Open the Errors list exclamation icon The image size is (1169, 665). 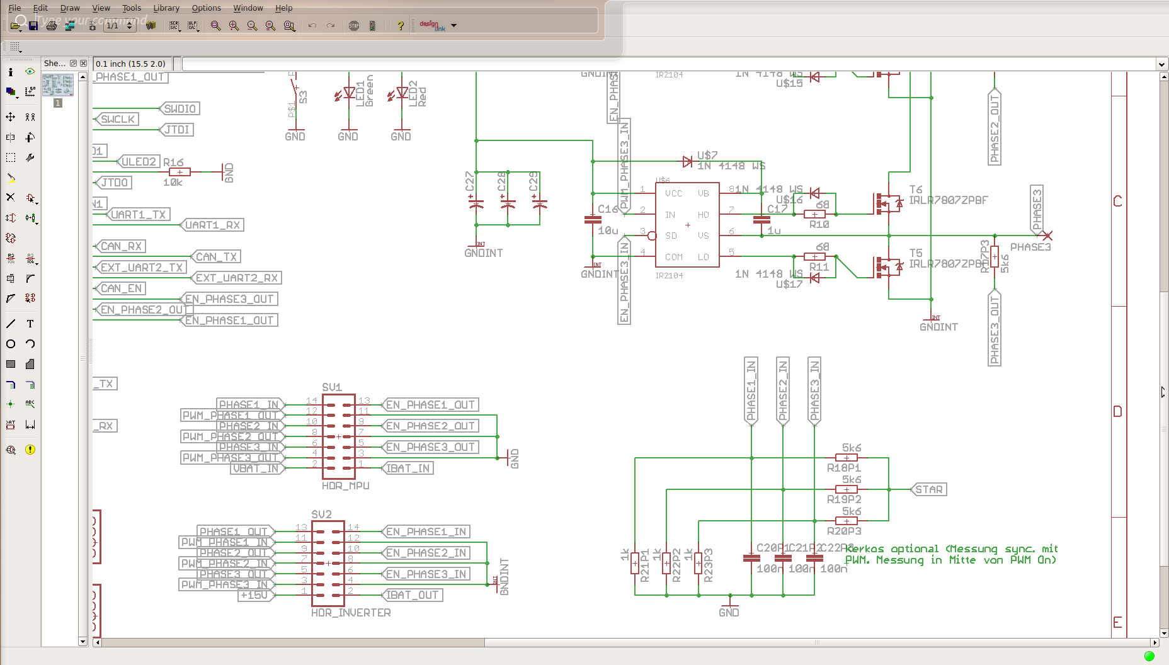coord(30,450)
